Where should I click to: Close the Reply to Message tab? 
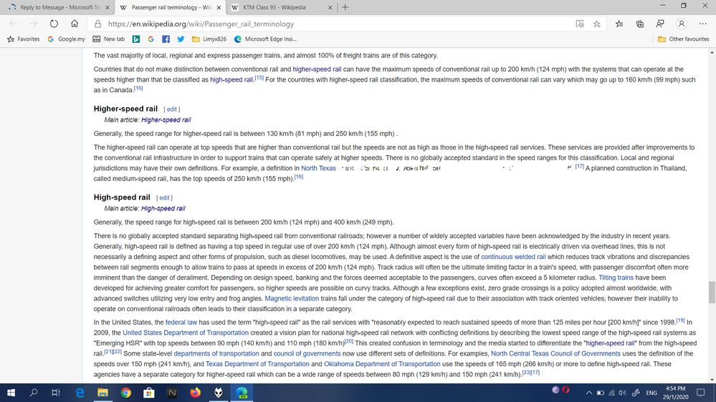108,8
